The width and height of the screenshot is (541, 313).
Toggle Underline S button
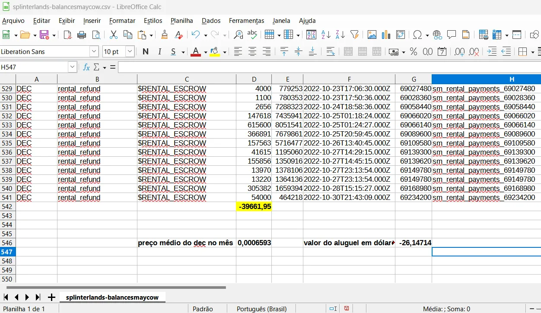[173, 52]
